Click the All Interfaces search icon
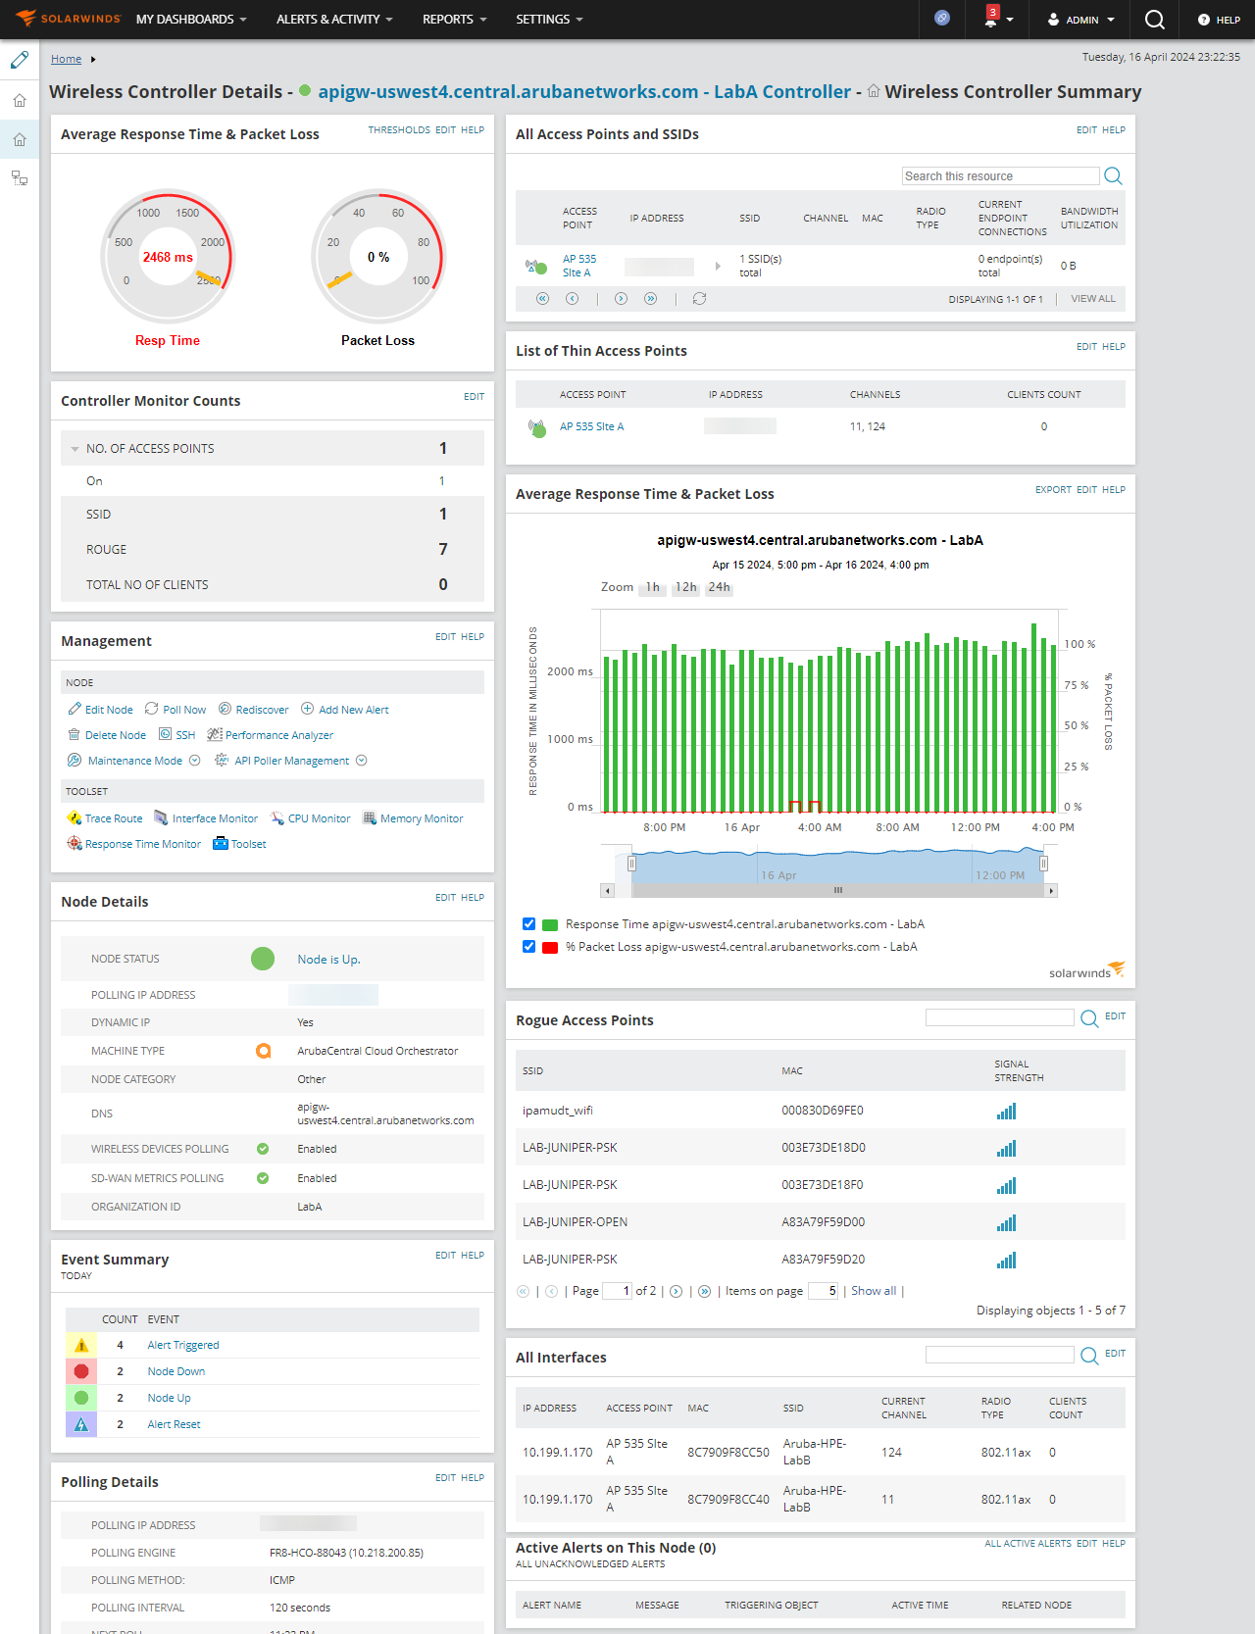 click(x=1089, y=1356)
